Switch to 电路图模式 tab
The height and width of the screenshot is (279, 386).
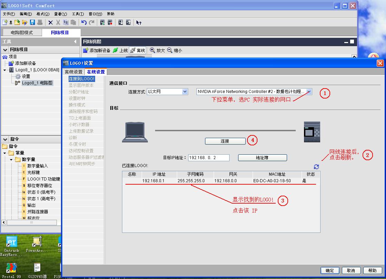pyautogui.click(x=22, y=32)
